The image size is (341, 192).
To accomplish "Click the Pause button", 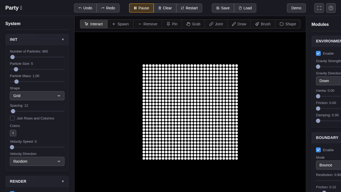I will click(x=141, y=8).
